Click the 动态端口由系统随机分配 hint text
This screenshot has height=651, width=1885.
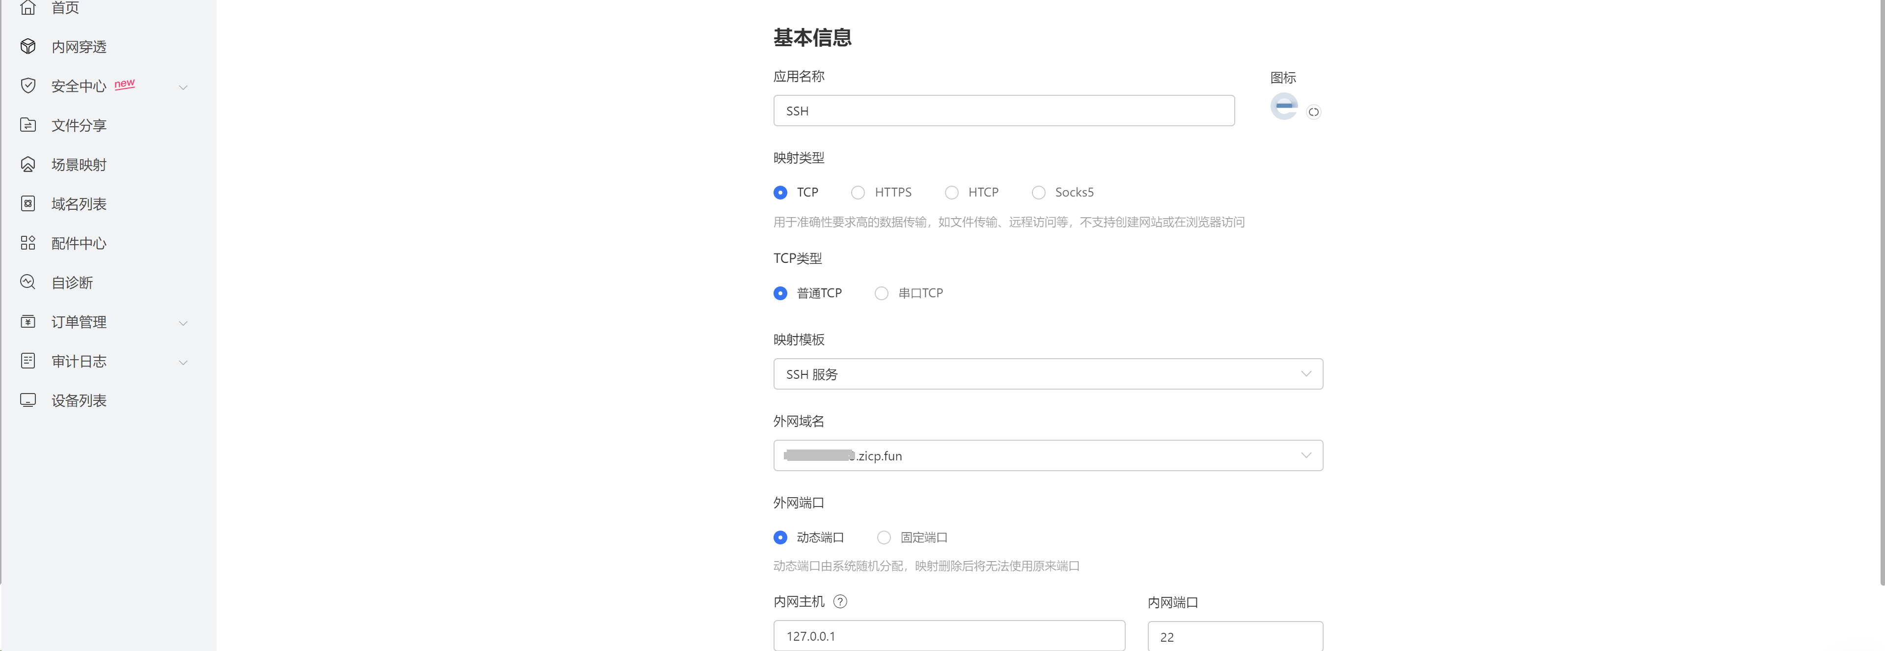(926, 566)
